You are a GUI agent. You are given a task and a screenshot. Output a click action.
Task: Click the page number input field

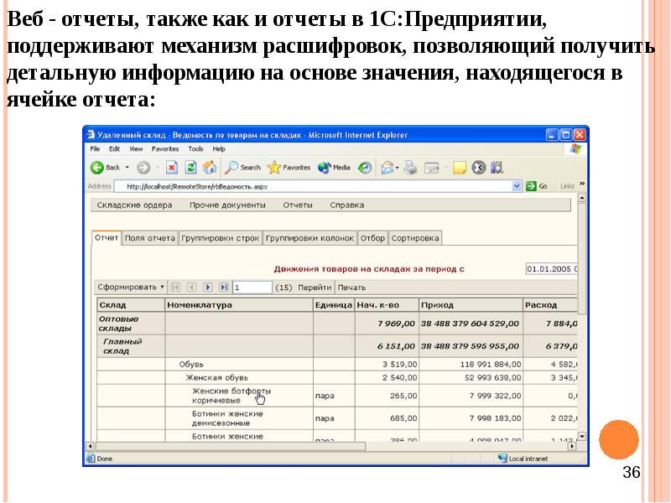coord(252,287)
